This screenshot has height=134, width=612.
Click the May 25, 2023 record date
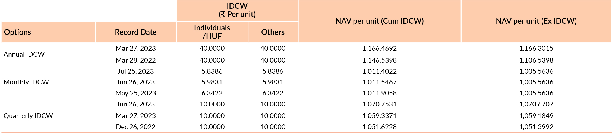coord(135,93)
